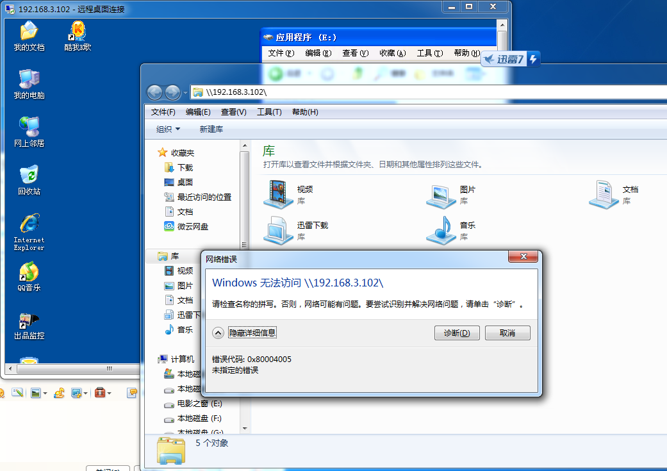Open 帮助(H) menu in explorer window
The height and width of the screenshot is (471, 667).
coord(305,112)
